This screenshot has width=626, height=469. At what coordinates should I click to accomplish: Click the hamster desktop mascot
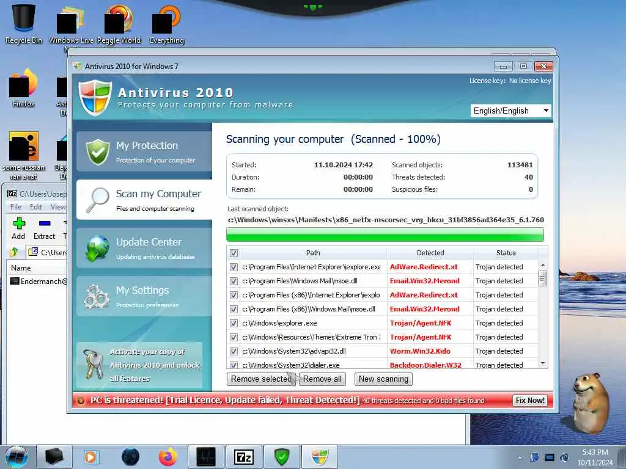591,404
